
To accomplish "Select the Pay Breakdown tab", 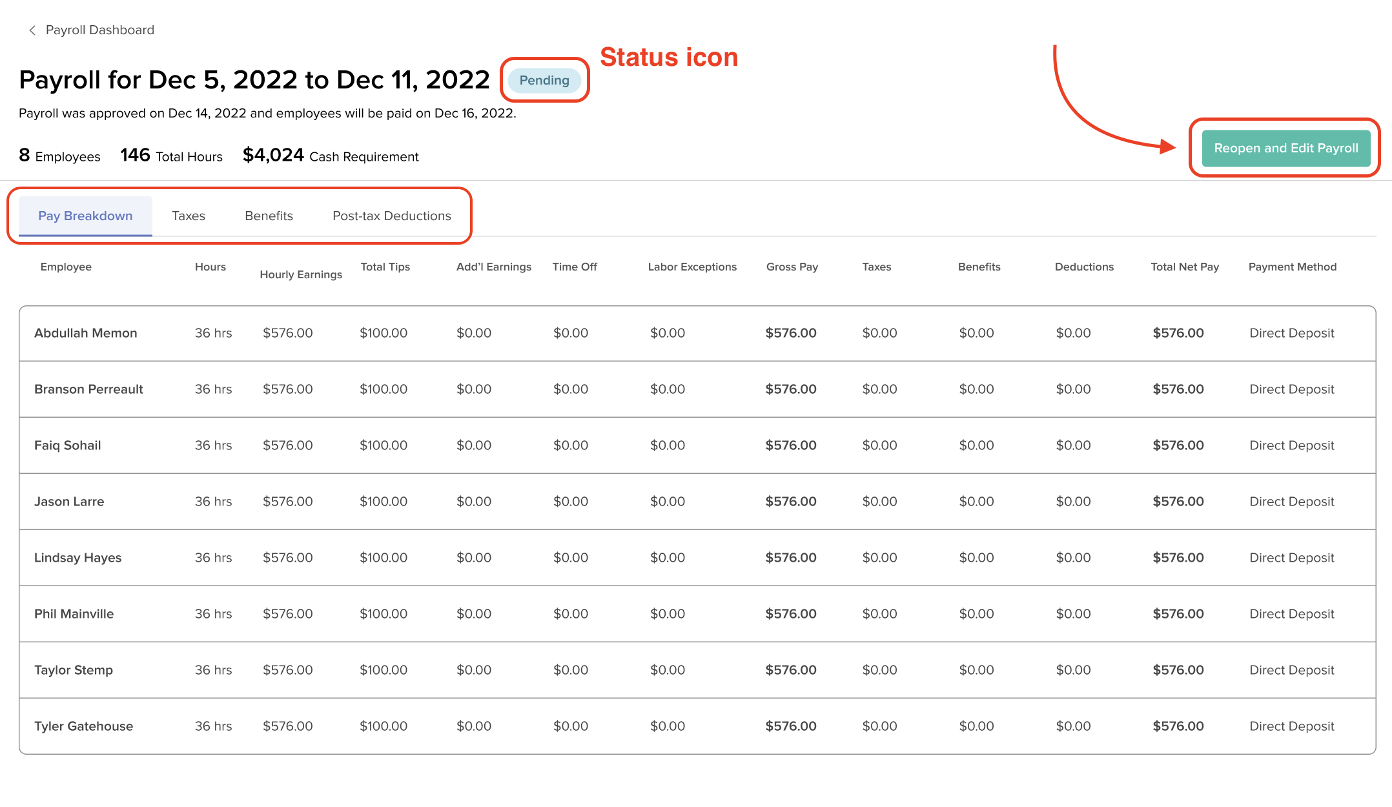I will pyautogui.click(x=85, y=216).
